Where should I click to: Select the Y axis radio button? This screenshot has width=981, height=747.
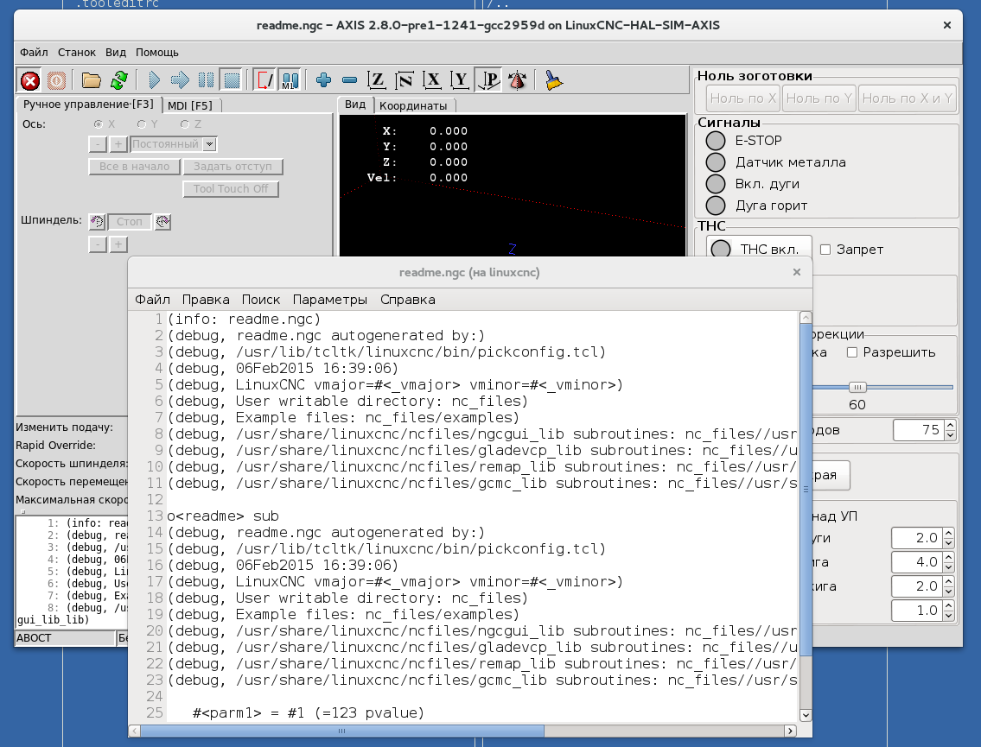[143, 124]
